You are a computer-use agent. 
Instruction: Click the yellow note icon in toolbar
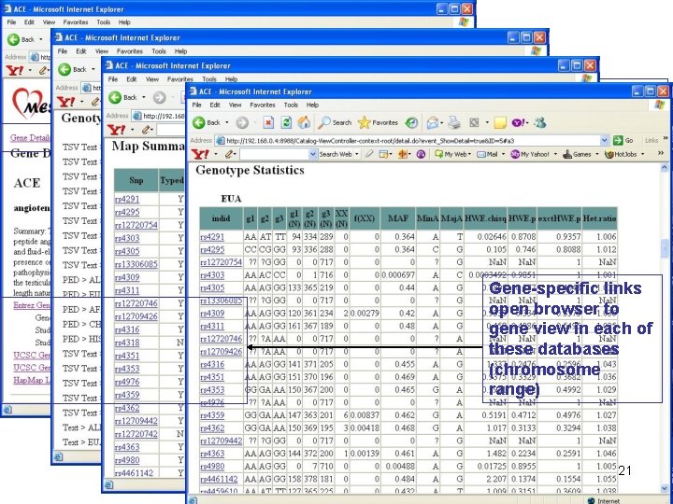point(499,123)
